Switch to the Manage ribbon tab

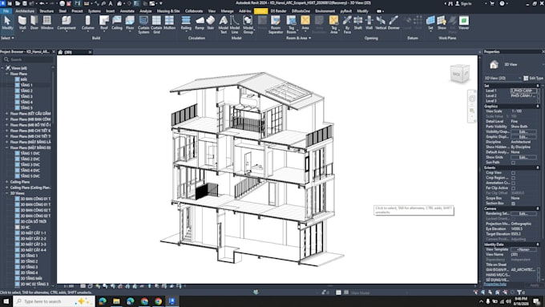[227, 11]
